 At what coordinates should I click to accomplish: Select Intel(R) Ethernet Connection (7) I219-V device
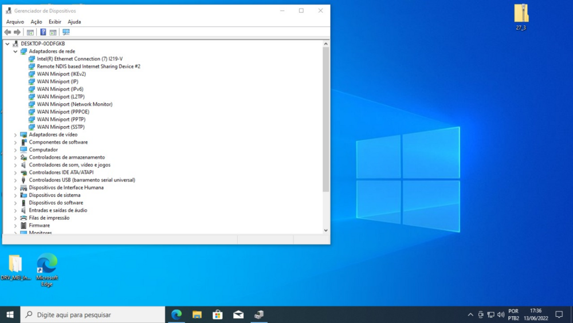point(80,59)
